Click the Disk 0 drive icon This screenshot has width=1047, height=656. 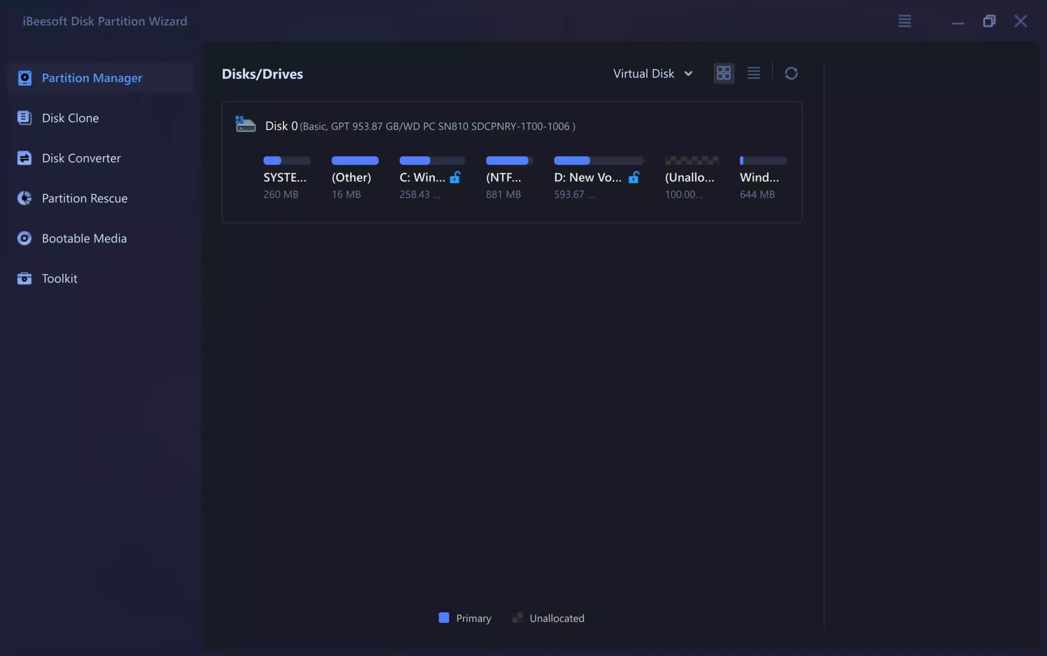(x=245, y=124)
